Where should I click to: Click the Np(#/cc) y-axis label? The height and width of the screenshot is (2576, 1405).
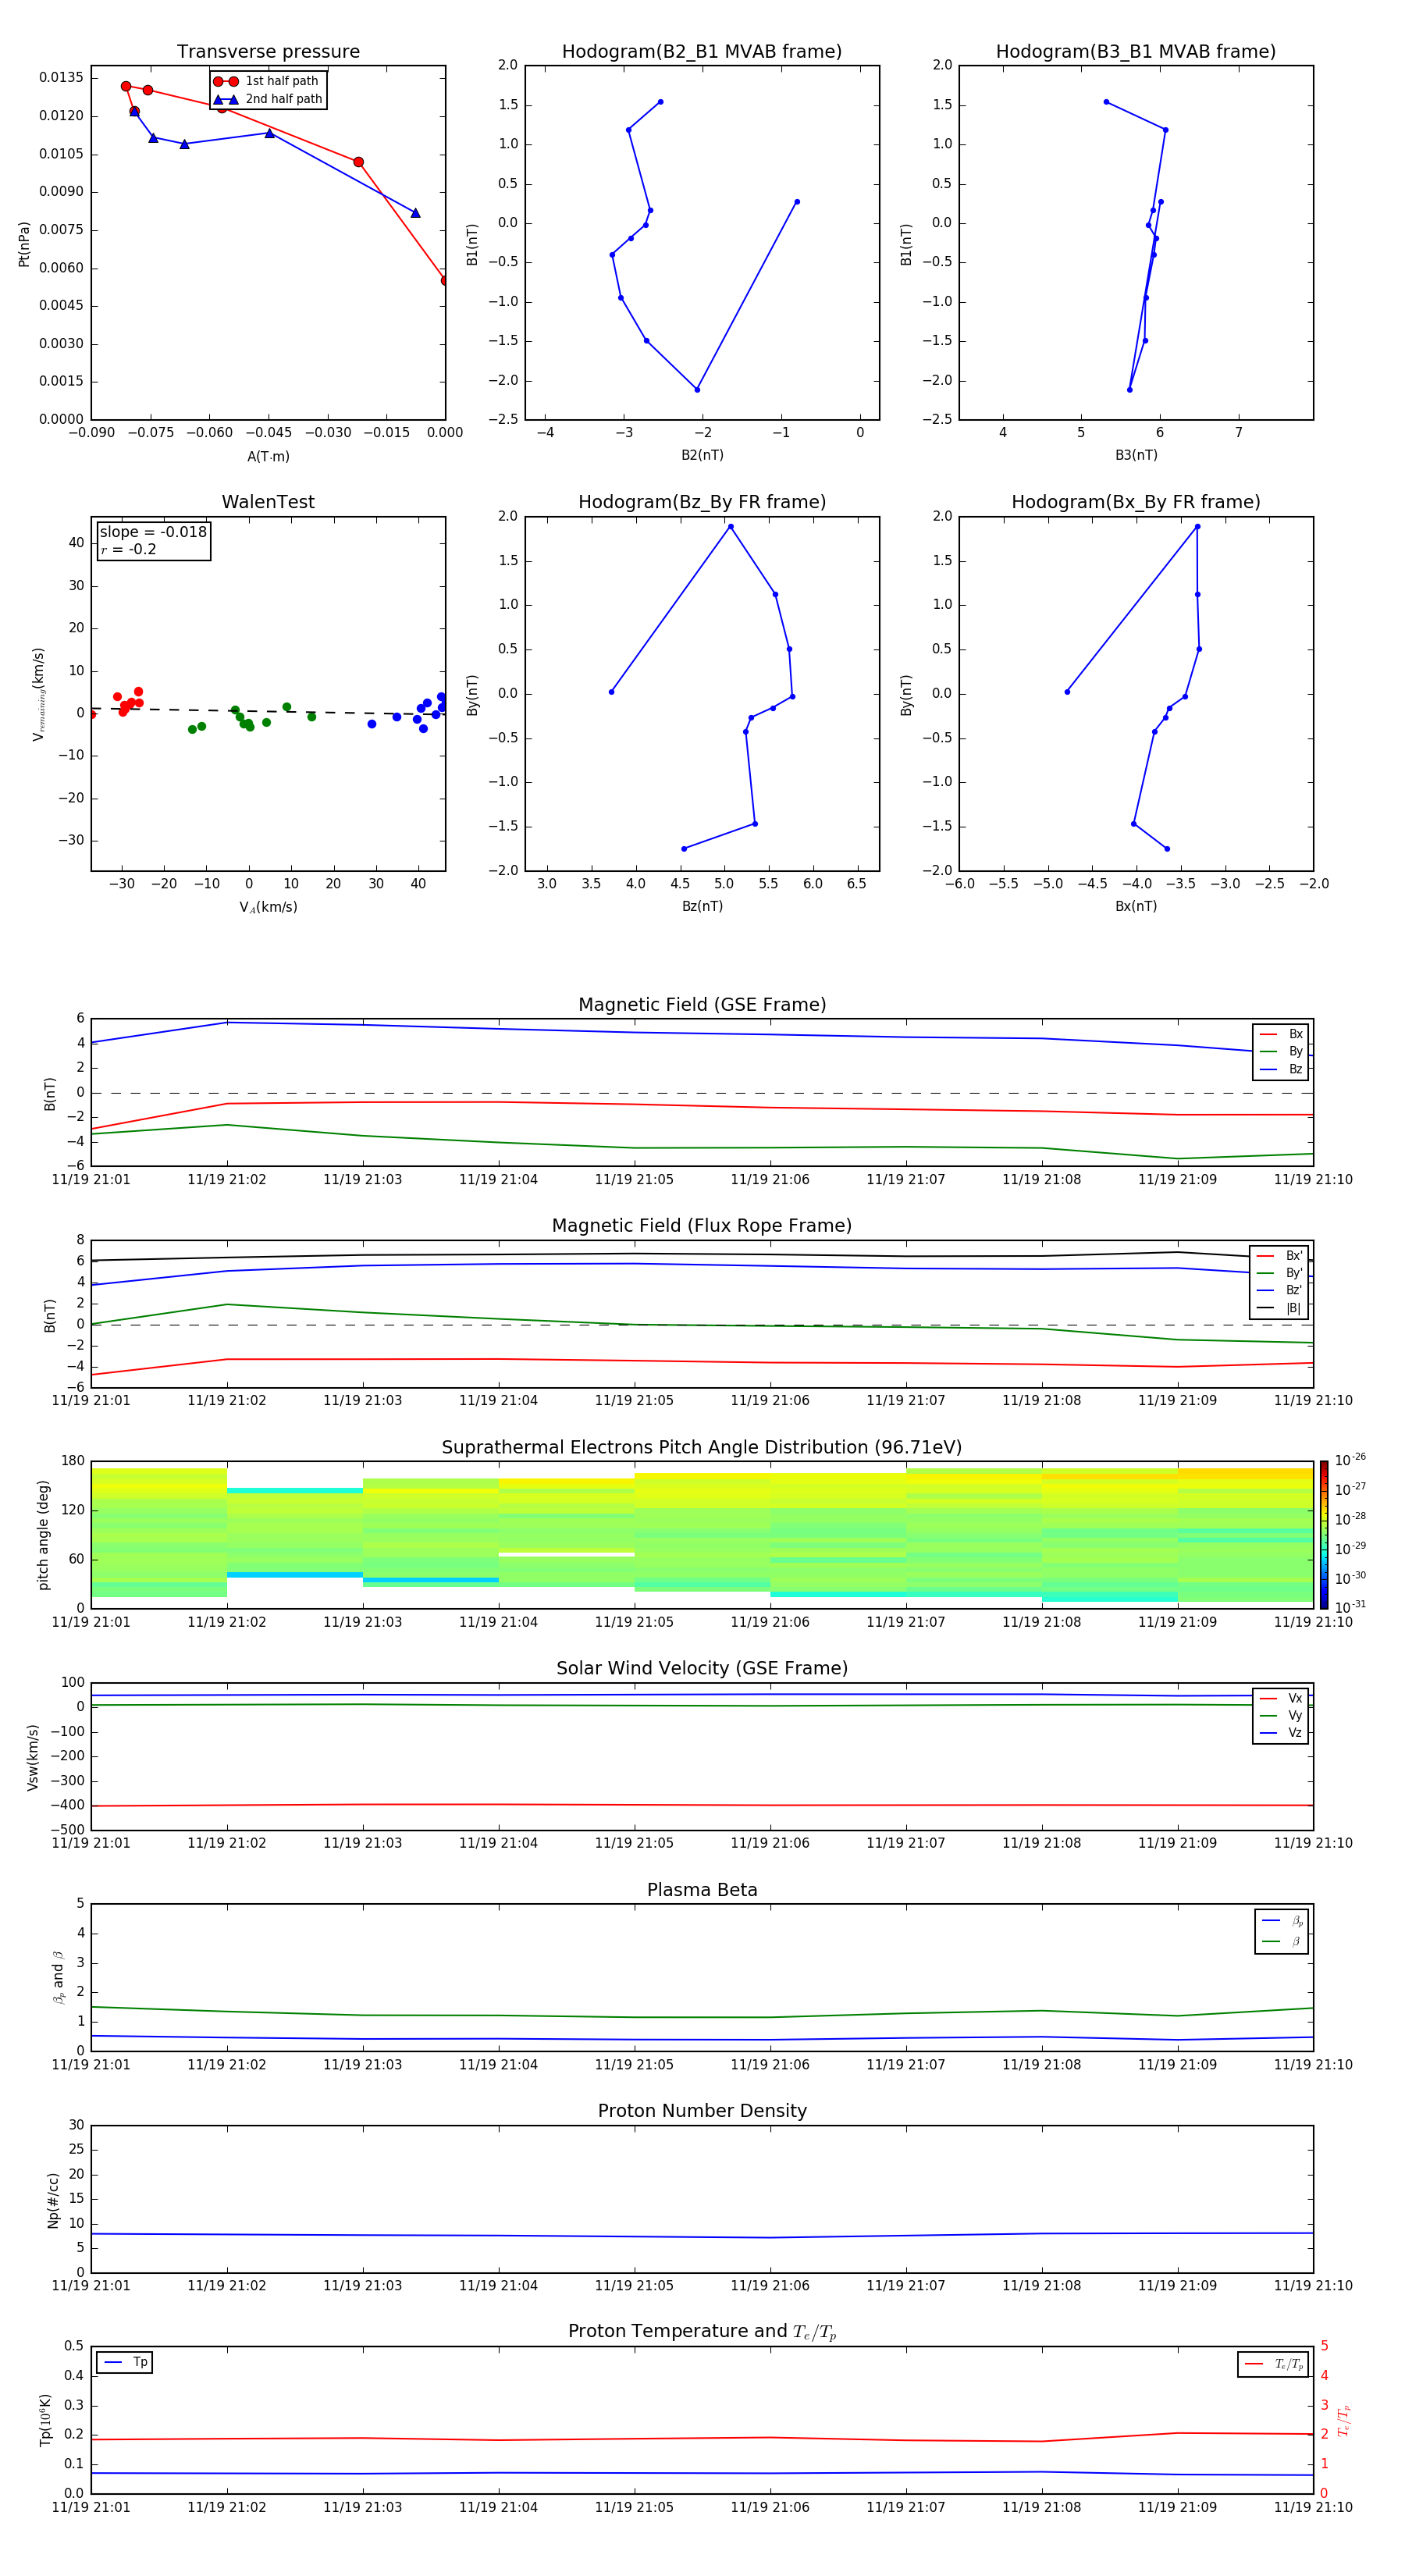click(53, 2200)
